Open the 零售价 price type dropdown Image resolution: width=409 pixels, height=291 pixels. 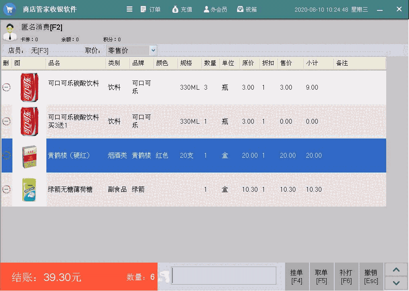tap(153, 50)
